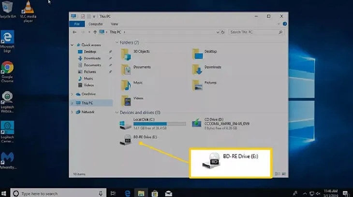
Task: Click the Search This PC field
Action: point(254,32)
